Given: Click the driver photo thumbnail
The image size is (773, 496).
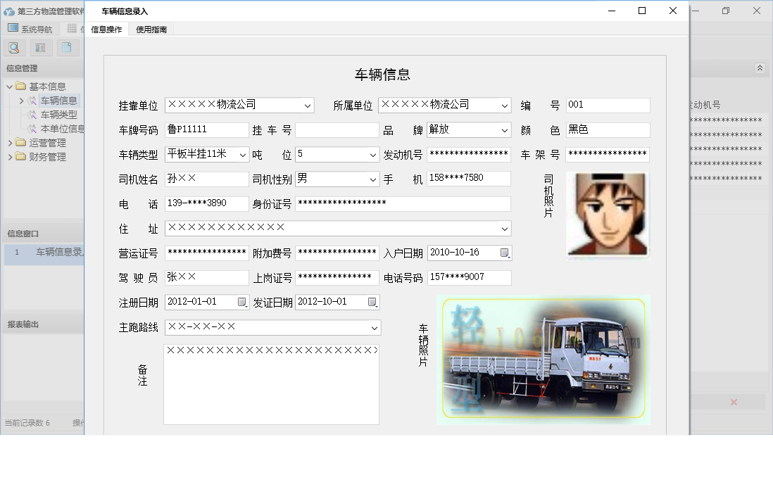Looking at the screenshot, I should tap(606, 214).
